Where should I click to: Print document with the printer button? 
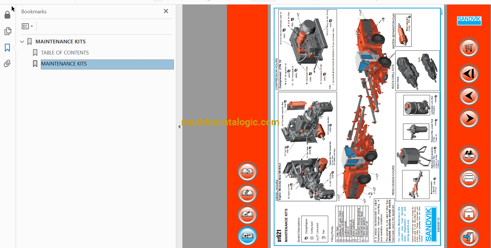coord(469,178)
